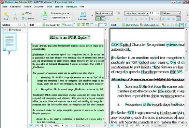The image size is (189, 128).
Task: Select the page 1 thumbnail
Action: point(9,42)
